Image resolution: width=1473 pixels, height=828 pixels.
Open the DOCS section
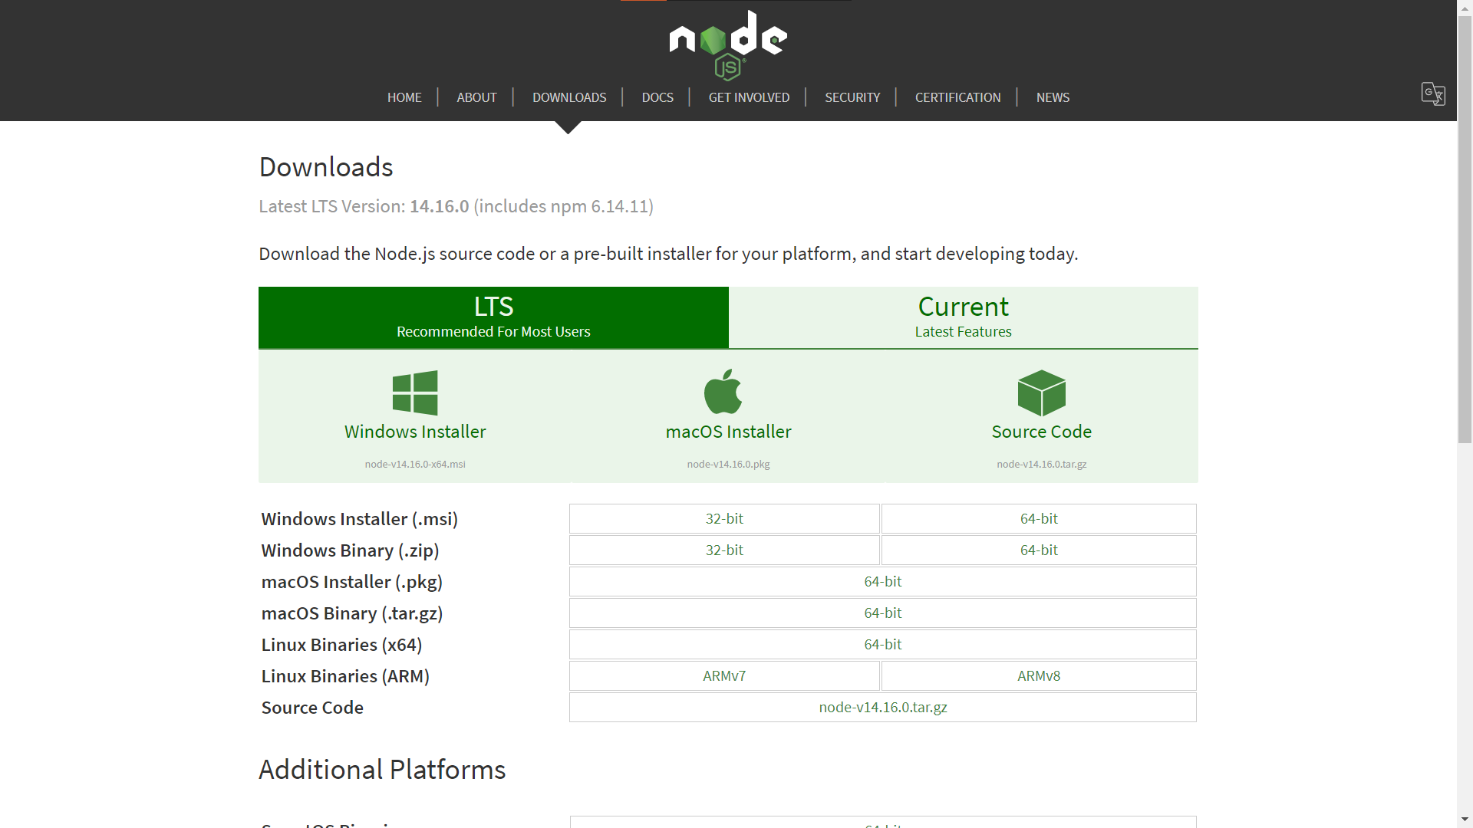point(657,97)
